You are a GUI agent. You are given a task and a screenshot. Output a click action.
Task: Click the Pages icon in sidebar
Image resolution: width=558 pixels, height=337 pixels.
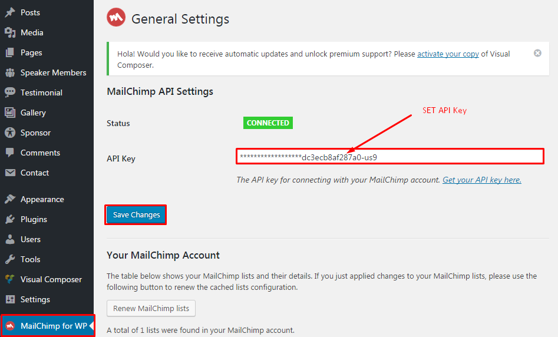pos(10,52)
